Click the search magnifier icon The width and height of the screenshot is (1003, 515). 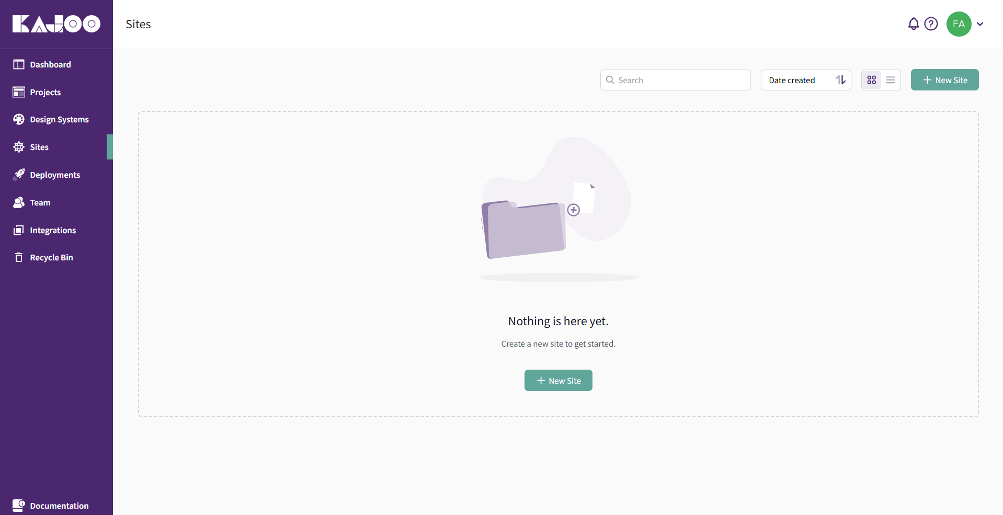(x=610, y=80)
